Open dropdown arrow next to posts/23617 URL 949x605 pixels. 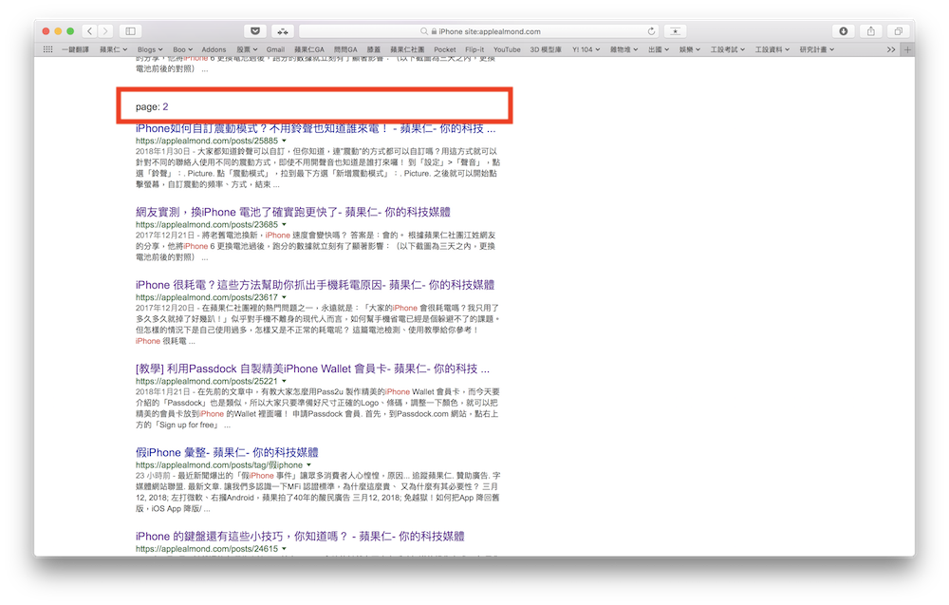point(285,297)
